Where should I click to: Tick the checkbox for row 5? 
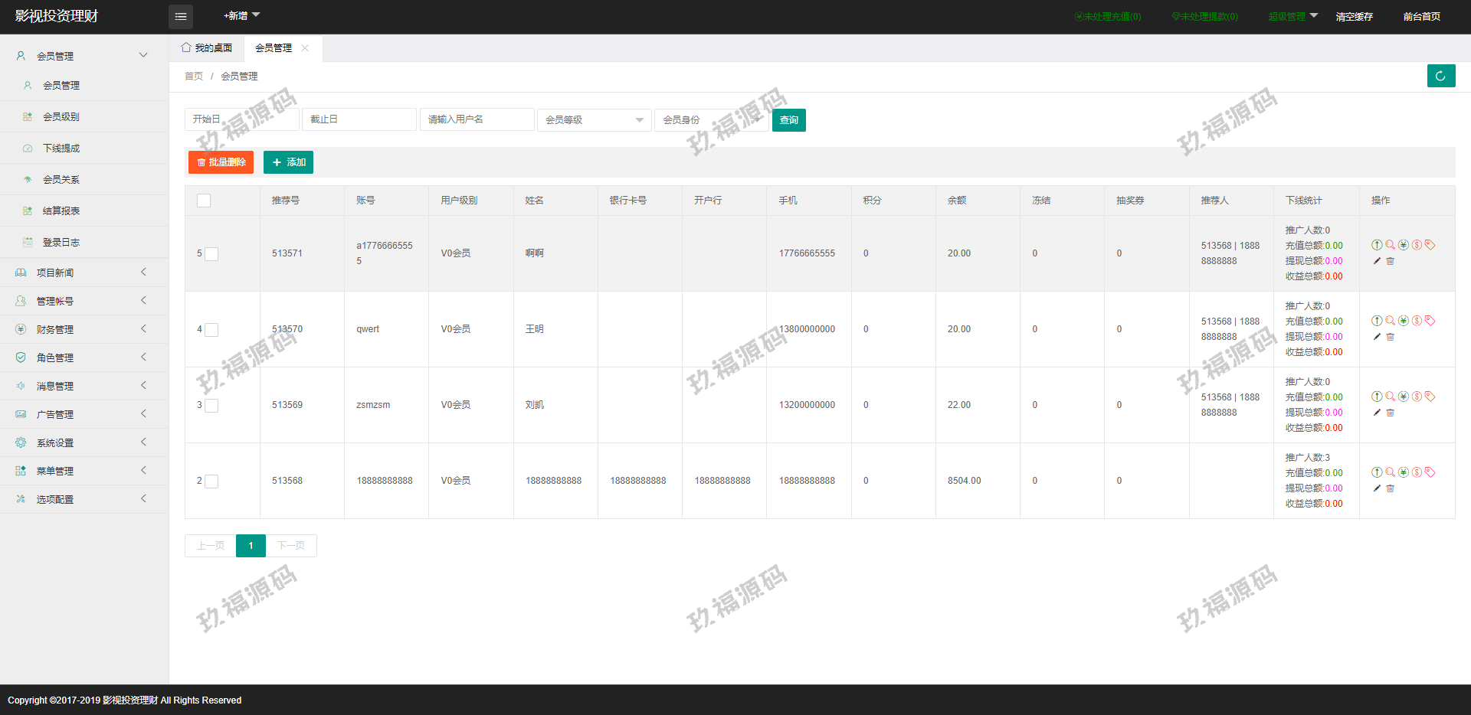pos(211,254)
